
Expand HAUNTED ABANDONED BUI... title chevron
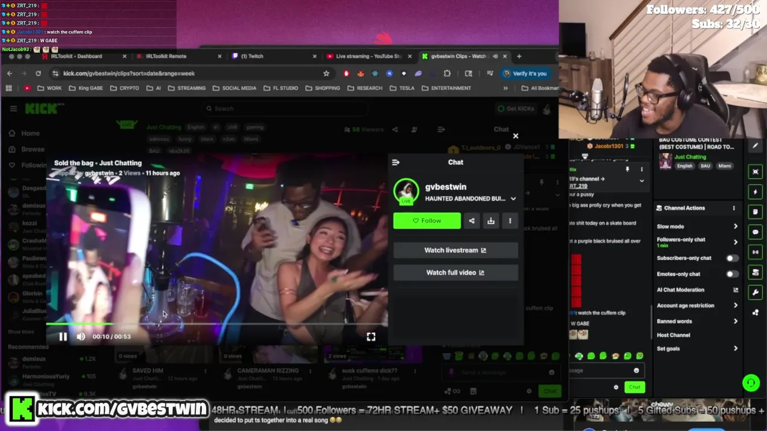[x=513, y=199]
